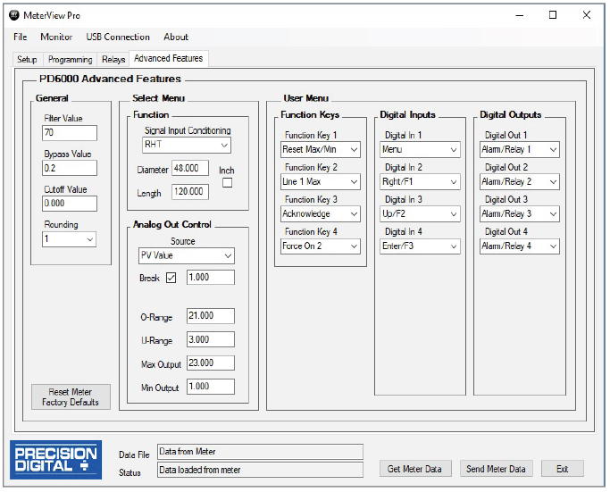
Task: Open Digital Out 3 dropdown
Action: pos(520,214)
